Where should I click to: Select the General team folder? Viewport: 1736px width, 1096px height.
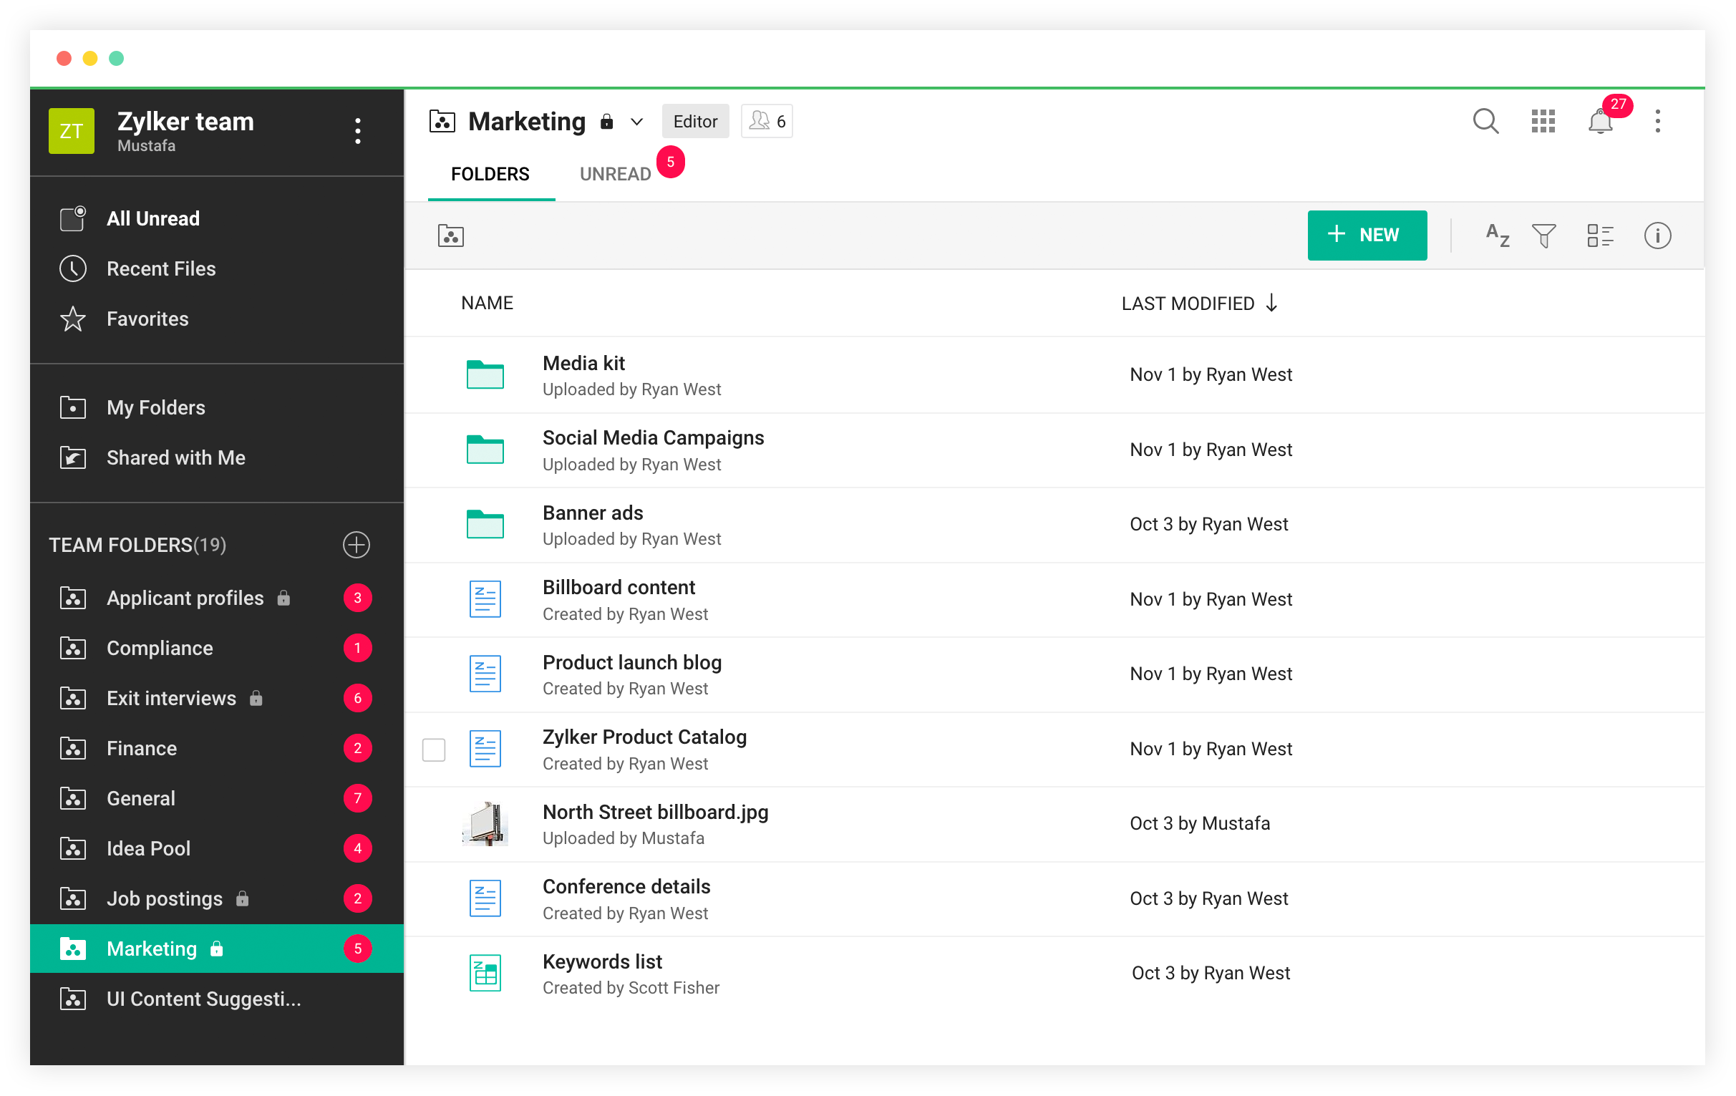click(x=137, y=798)
